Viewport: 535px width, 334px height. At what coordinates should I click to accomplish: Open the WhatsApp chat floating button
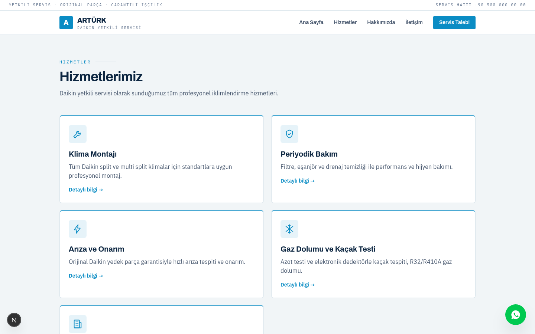[516, 315]
